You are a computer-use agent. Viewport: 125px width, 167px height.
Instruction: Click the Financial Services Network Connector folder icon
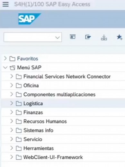(19, 77)
